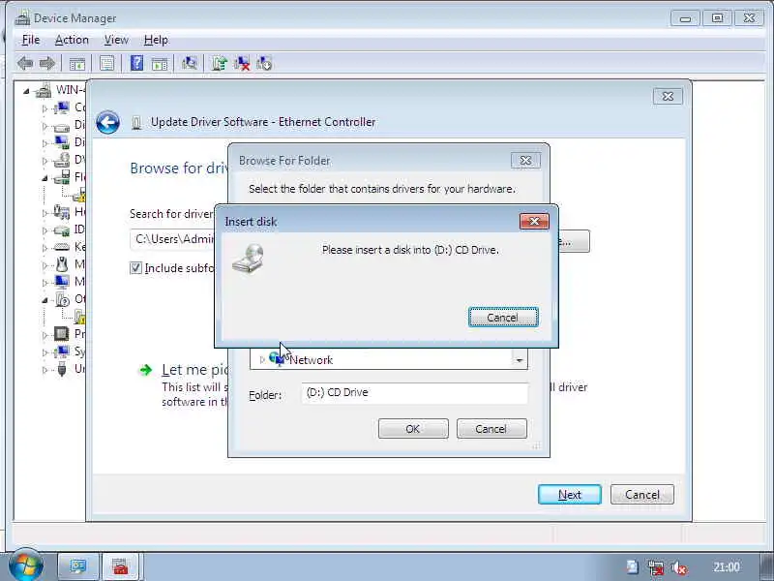Close the Insert disk dialog with red X
The height and width of the screenshot is (581, 774).
[x=534, y=222]
